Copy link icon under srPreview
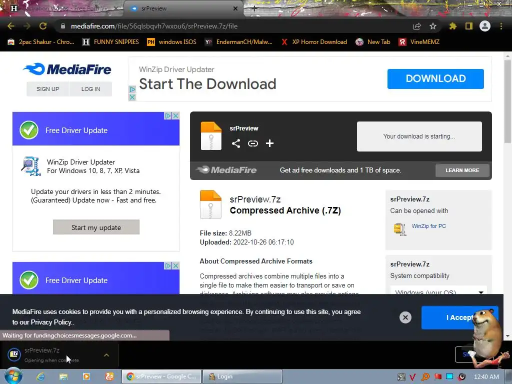 [252, 143]
